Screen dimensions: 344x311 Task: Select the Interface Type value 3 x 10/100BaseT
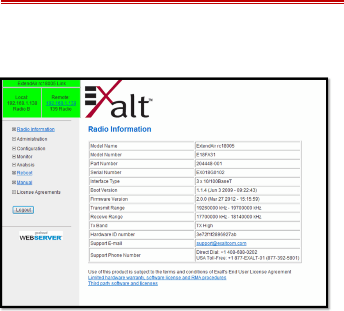tap(214, 181)
